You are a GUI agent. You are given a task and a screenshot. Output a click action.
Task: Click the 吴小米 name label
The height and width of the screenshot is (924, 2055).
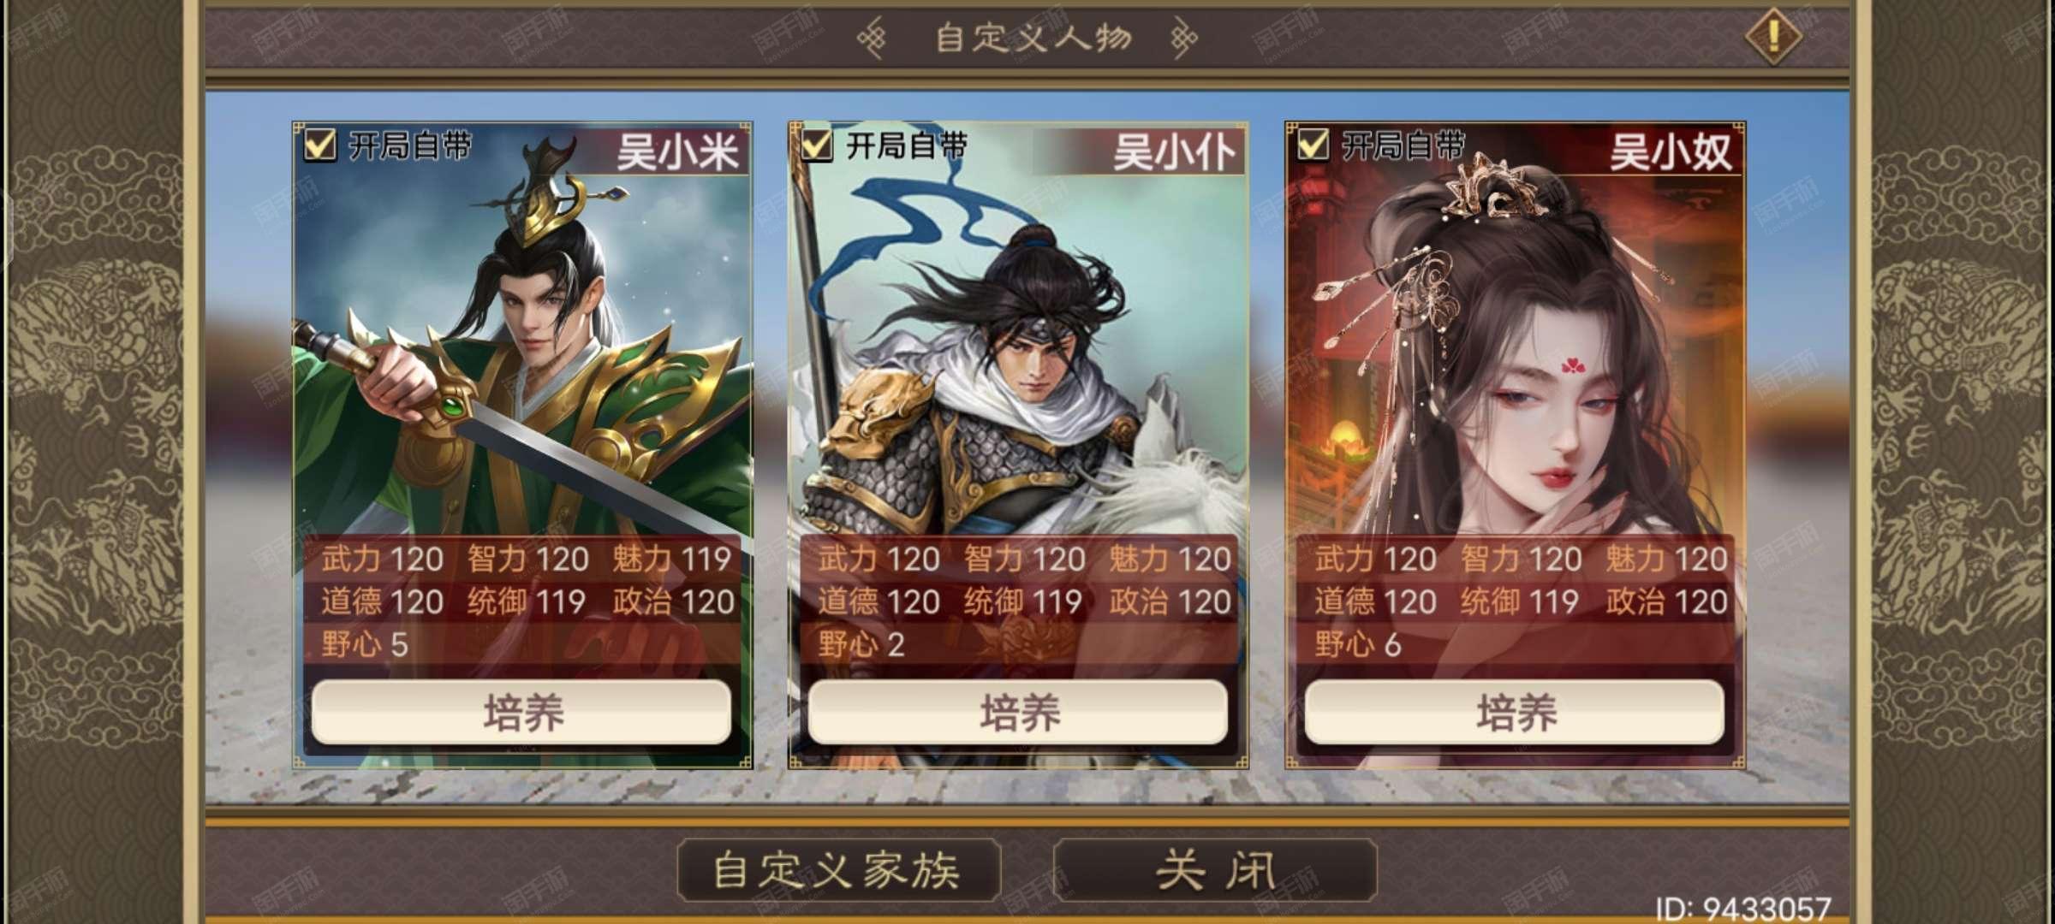click(x=677, y=152)
